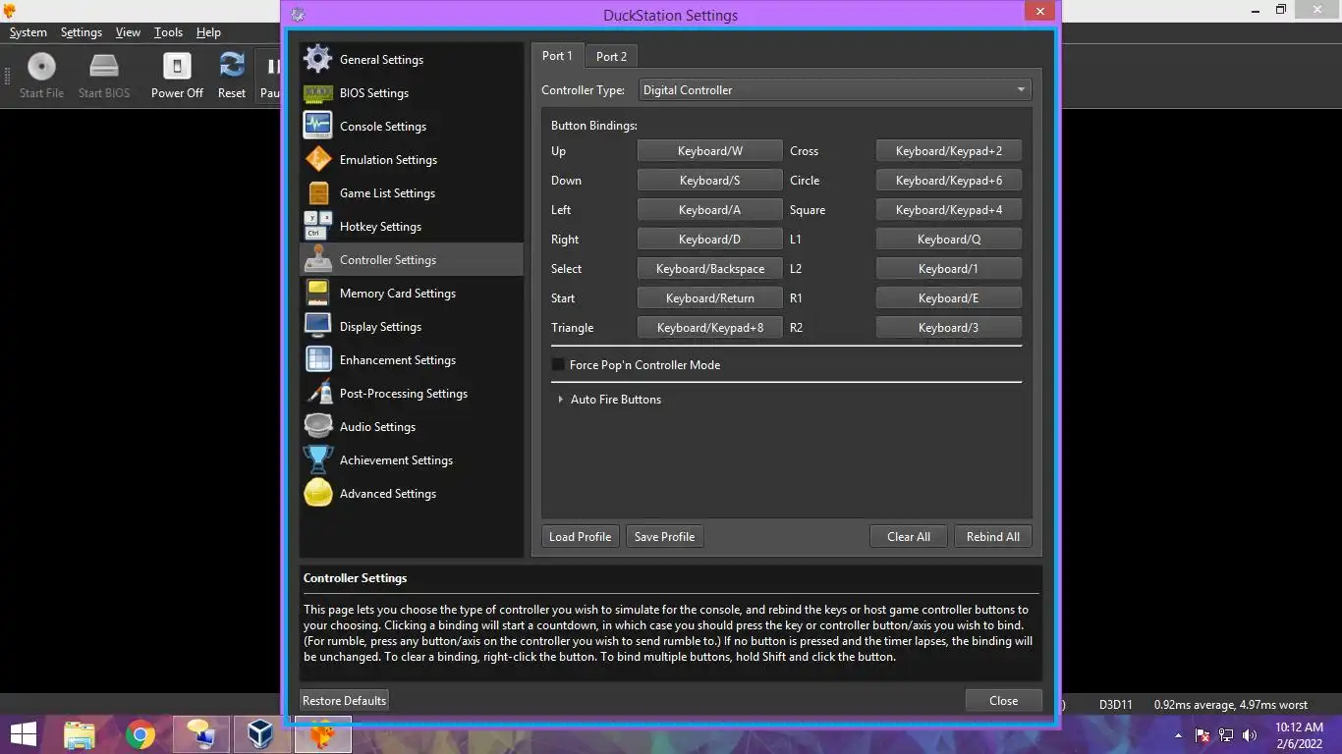Rebind Start binding Keyboard/Return

click(710, 298)
